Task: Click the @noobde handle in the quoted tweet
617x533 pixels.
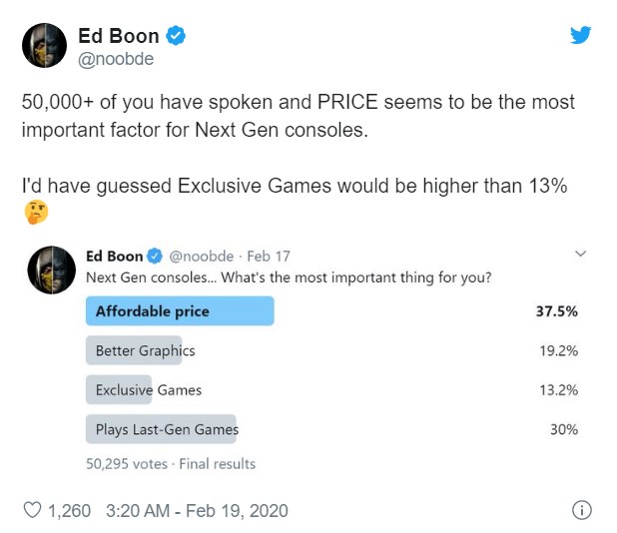Action: tap(201, 257)
